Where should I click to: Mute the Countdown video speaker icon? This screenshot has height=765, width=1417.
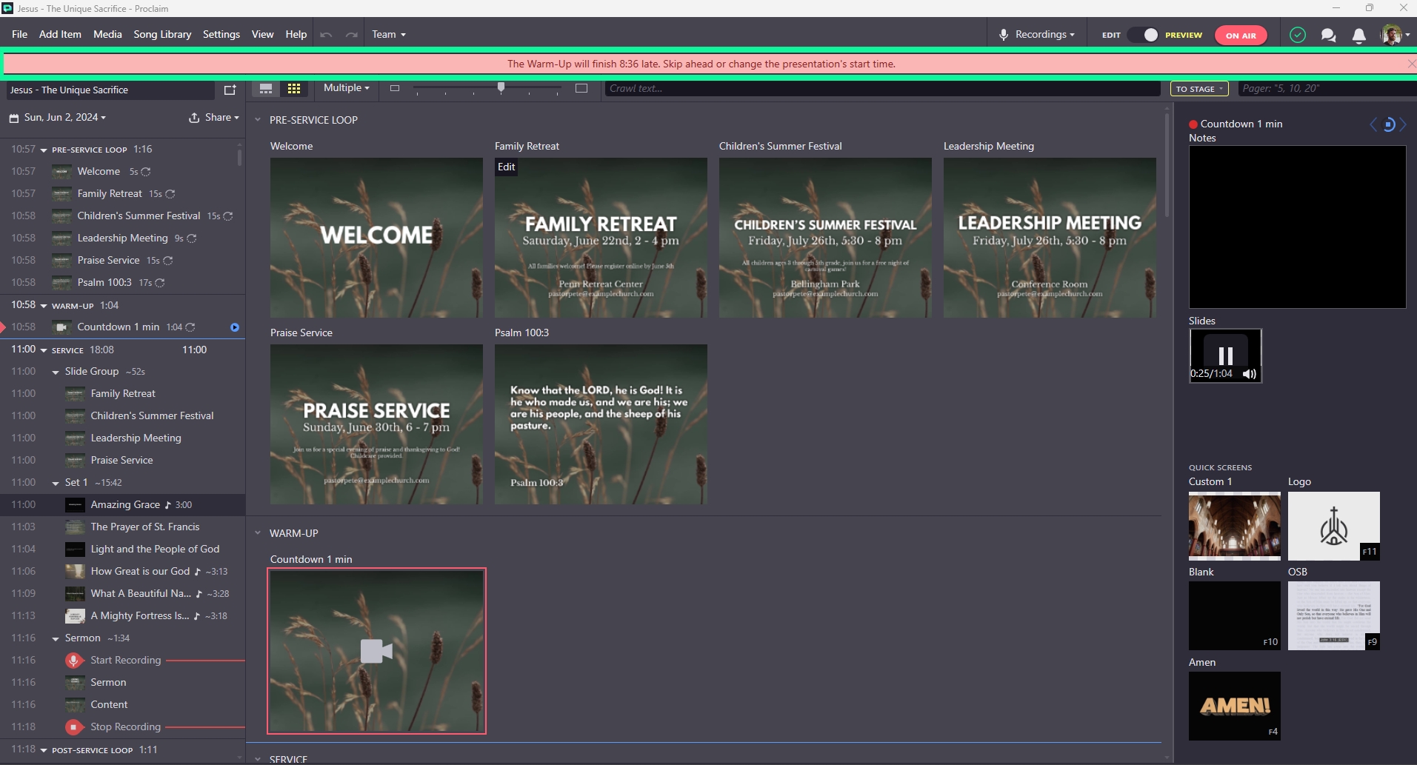pos(1249,374)
